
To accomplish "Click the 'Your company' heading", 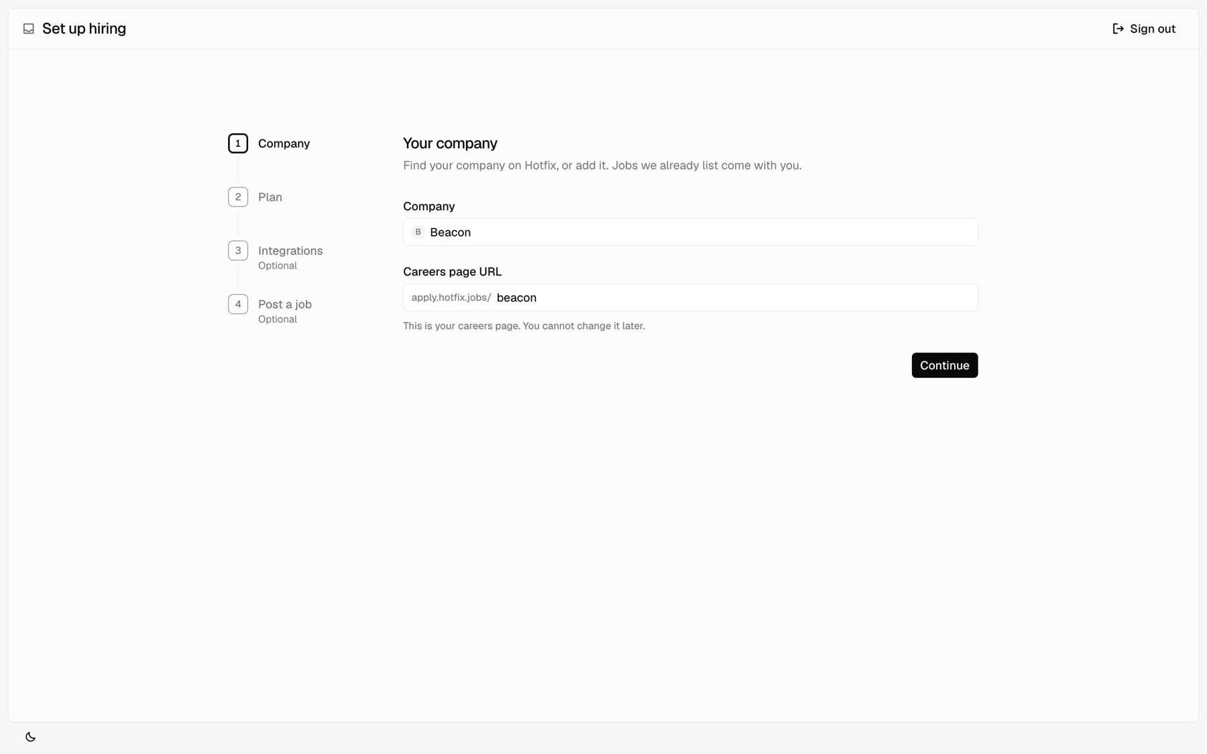I will [450, 143].
